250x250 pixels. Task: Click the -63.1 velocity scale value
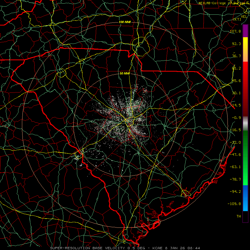click(235, 167)
